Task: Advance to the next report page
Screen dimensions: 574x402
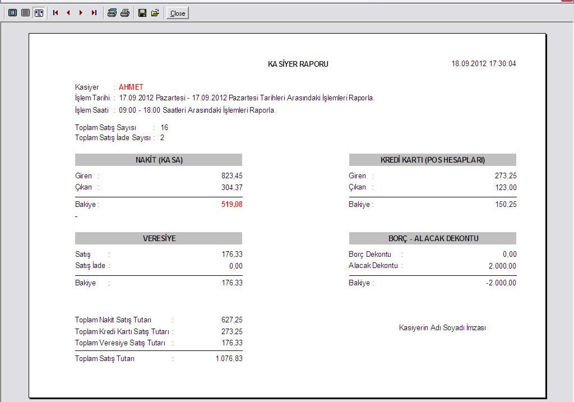Action: [x=81, y=13]
